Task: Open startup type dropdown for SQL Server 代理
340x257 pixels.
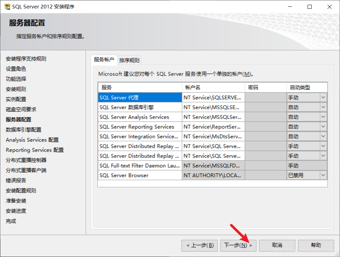Action: coord(323,97)
